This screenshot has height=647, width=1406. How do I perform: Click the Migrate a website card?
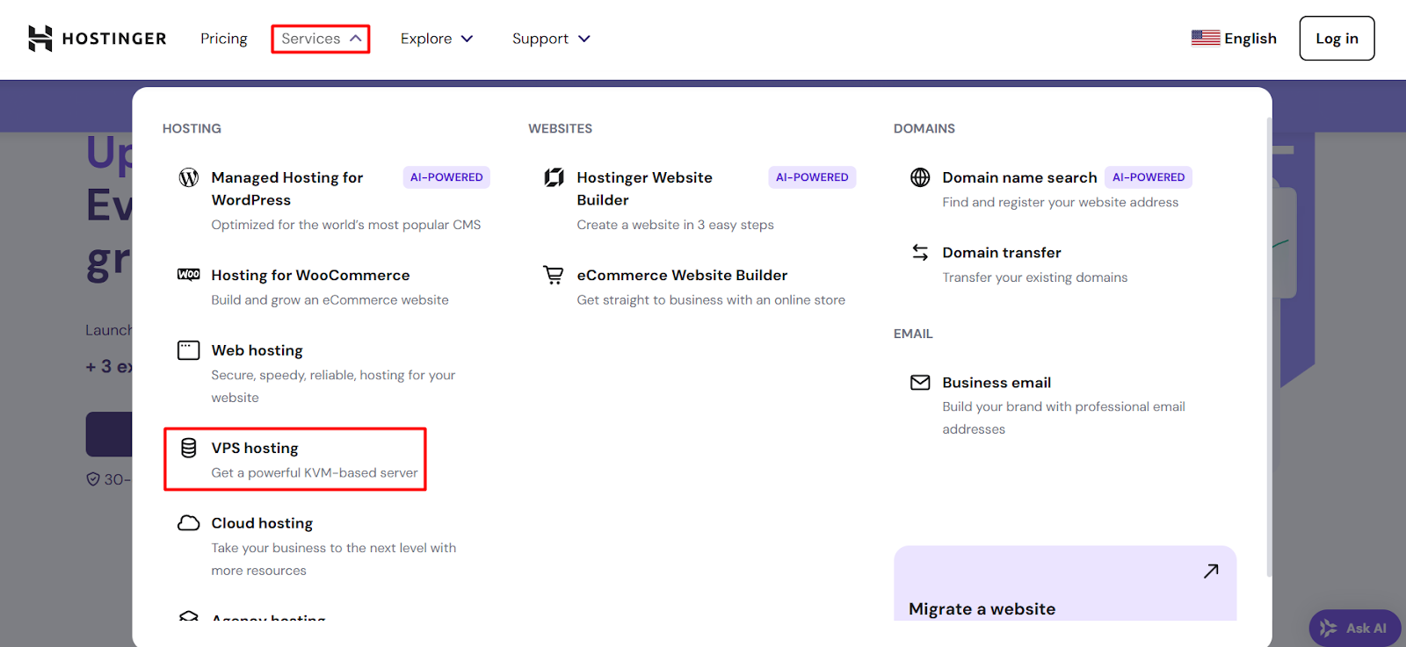pos(1065,584)
